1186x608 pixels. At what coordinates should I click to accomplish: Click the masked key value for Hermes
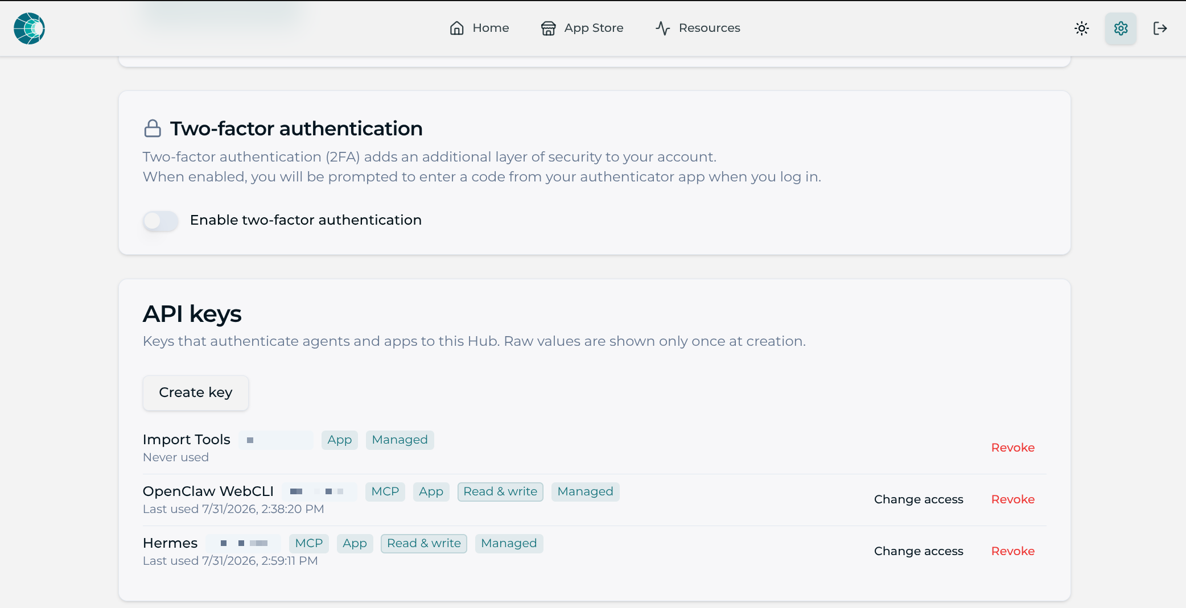pyautogui.click(x=243, y=544)
